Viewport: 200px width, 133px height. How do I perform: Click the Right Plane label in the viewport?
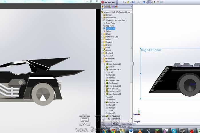pyautogui.click(x=151, y=50)
